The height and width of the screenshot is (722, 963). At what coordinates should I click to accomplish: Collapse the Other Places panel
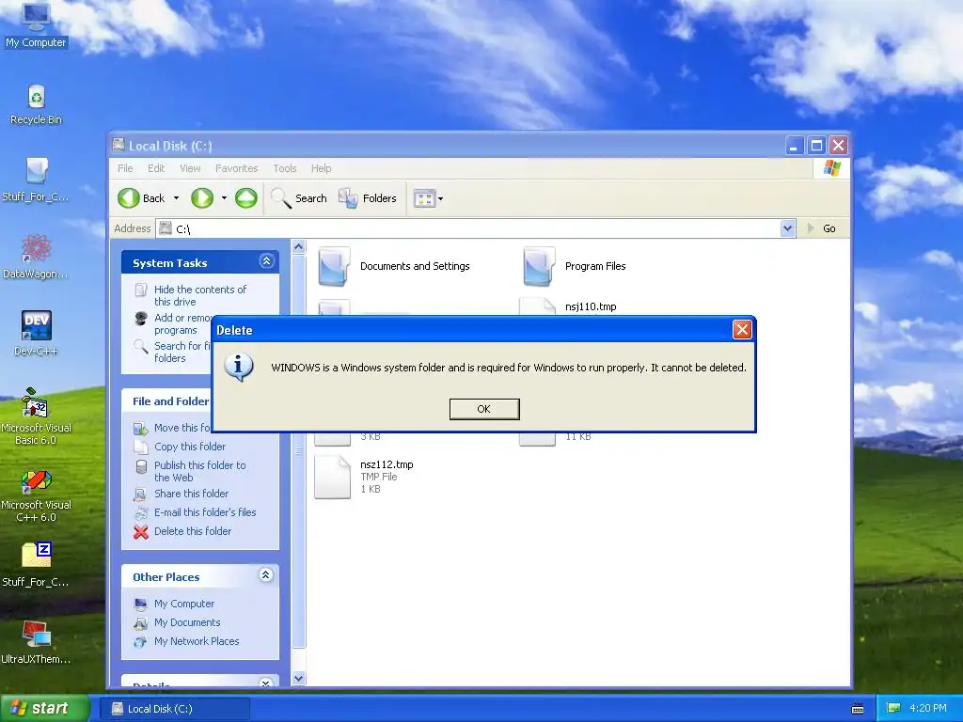click(266, 575)
